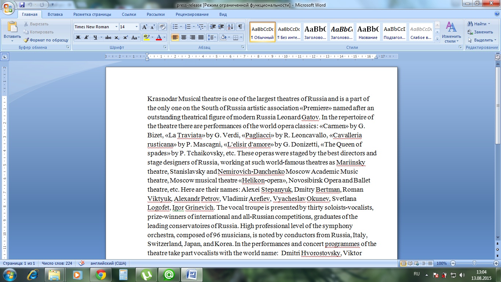501x282 pixels.
Task: Expand the Quick Access toolbar customize arrow
Action: point(52,5)
